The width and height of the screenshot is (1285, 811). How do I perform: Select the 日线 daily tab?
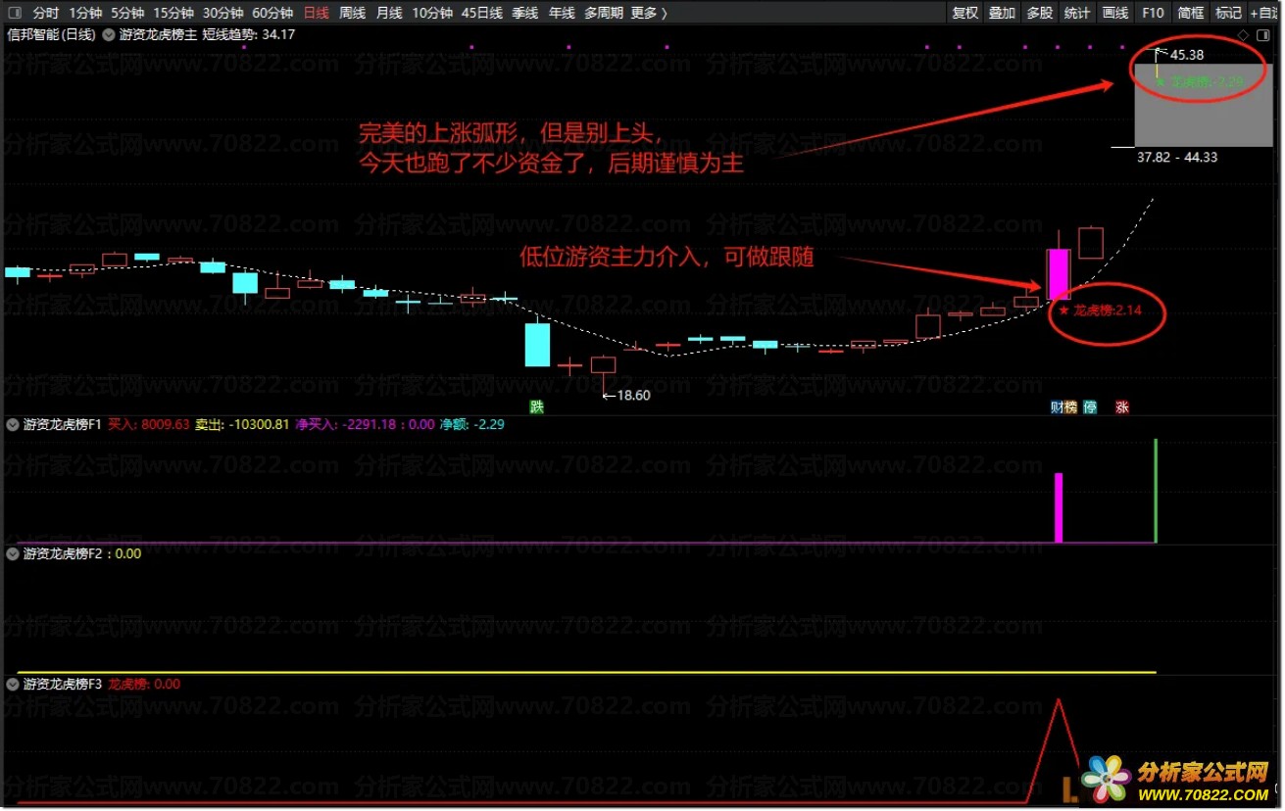316,13
